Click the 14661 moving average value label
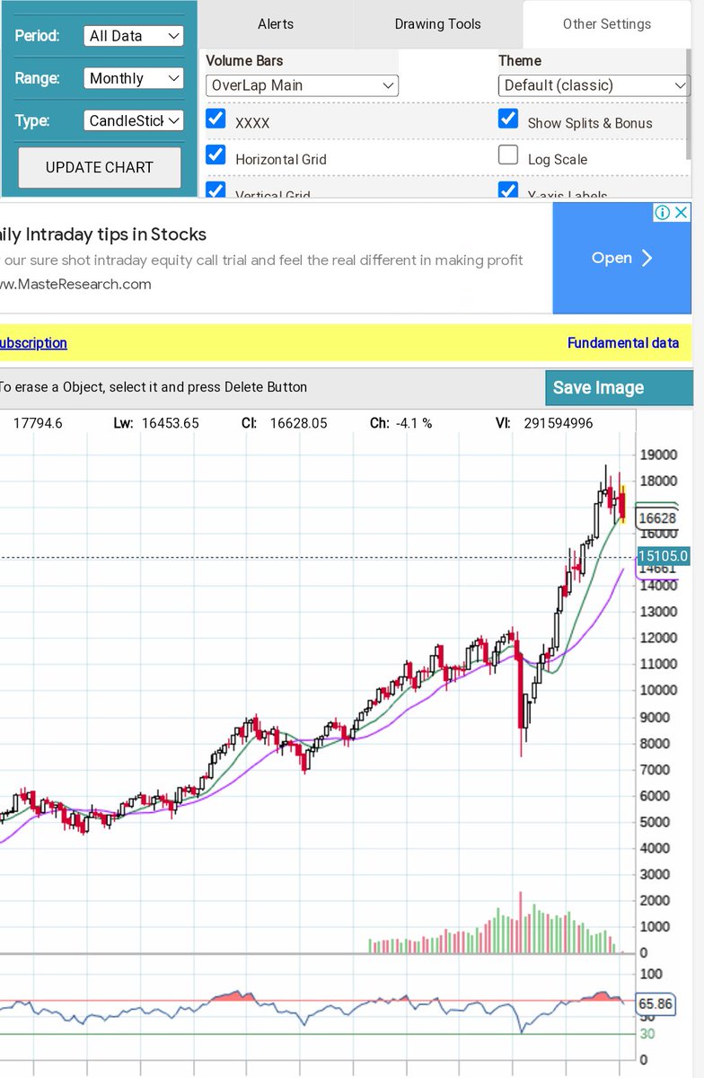This screenshot has height=1078, width=704. point(656,569)
